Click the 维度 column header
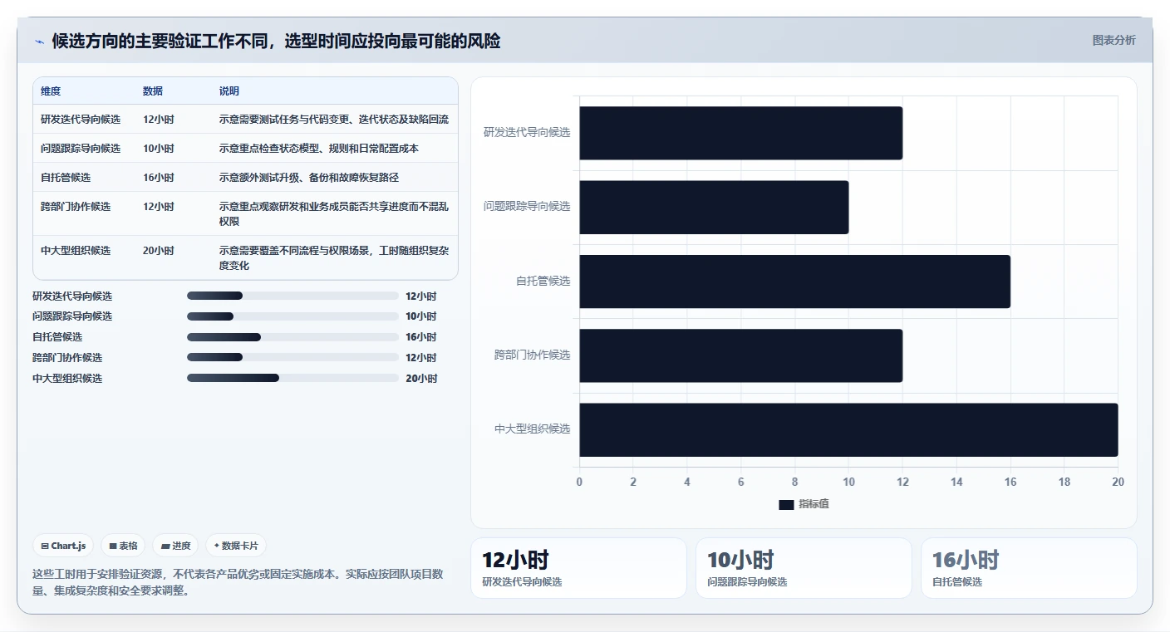Screen dimensions: 1170x632 [51, 91]
